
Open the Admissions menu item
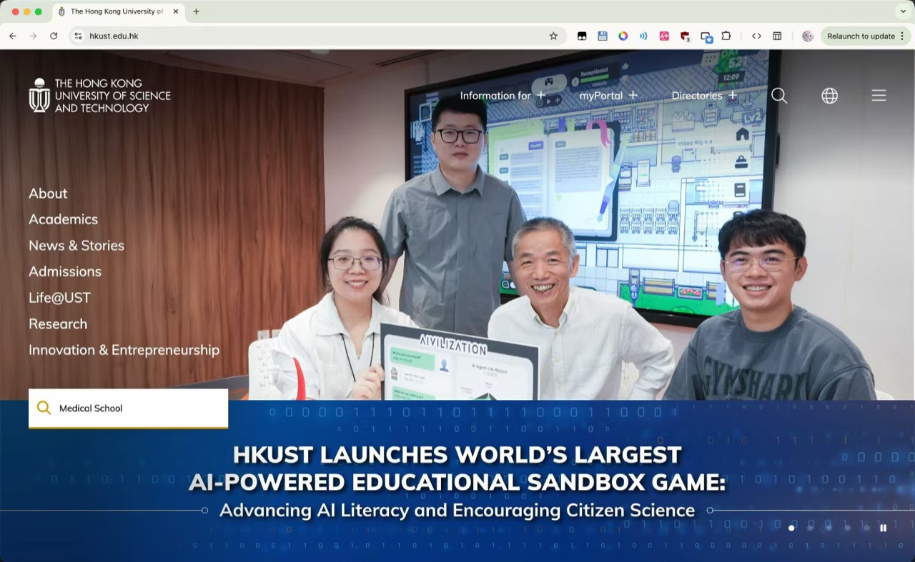65,271
